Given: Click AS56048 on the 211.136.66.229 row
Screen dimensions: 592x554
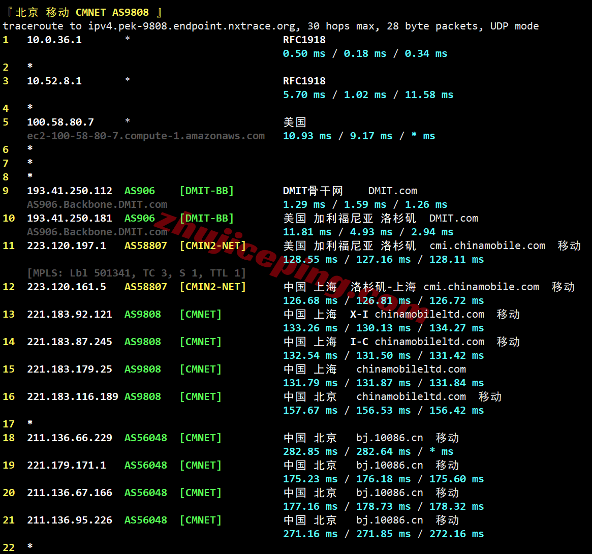Looking at the screenshot, I should tap(146, 438).
